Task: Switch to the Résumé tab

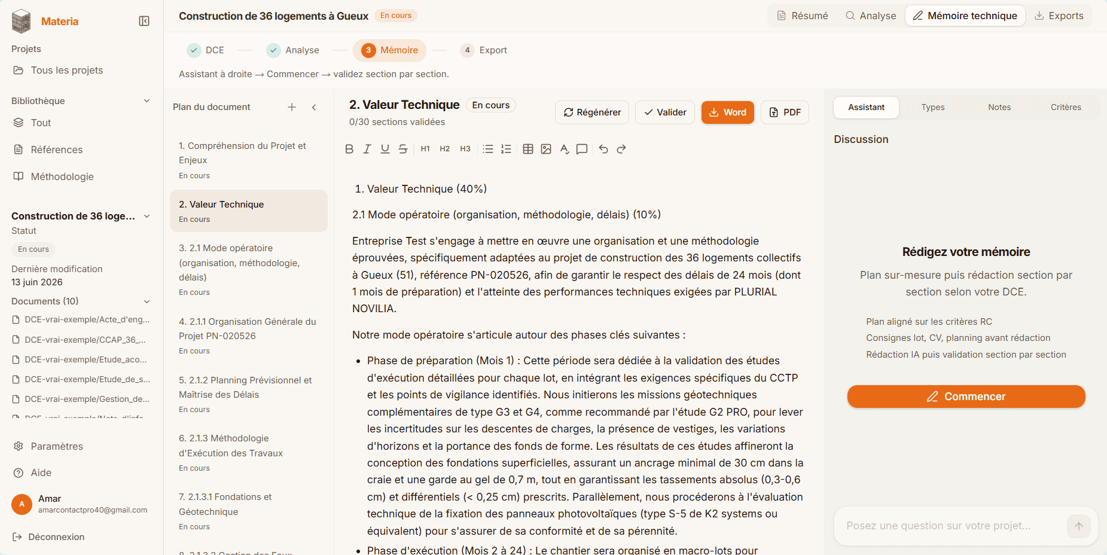Action: tap(802, 16)
